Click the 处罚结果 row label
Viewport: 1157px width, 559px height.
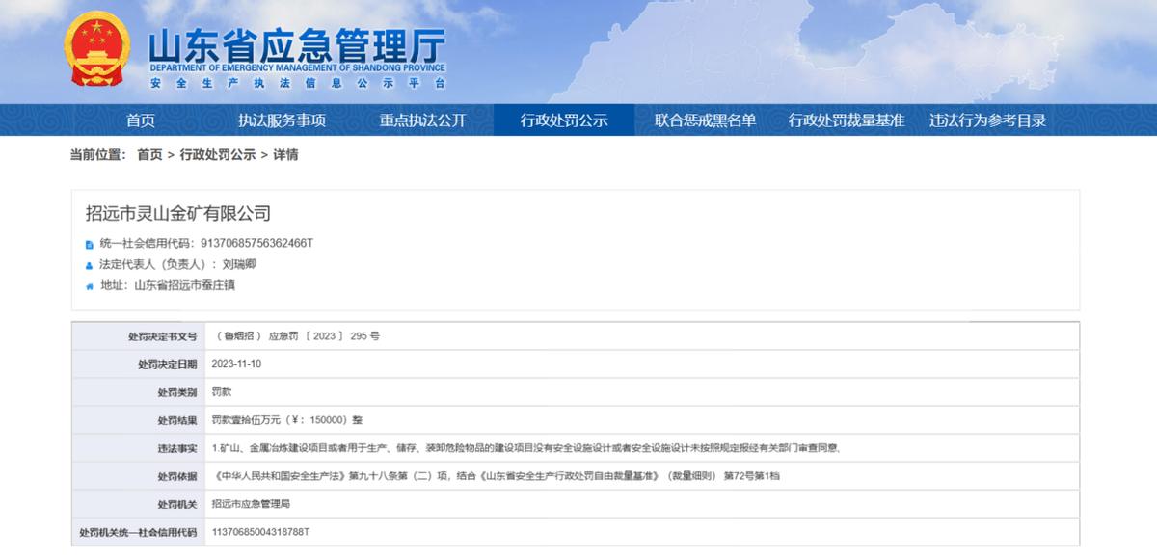pyautogui.click(x=177, y=420)
